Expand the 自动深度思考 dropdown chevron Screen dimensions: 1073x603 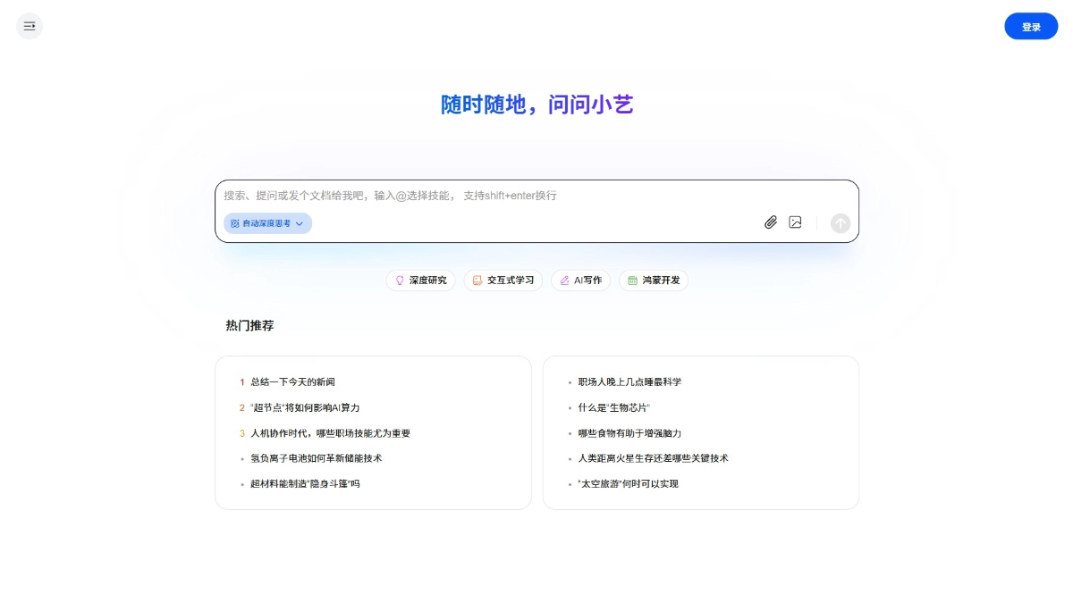coord(300,223)
